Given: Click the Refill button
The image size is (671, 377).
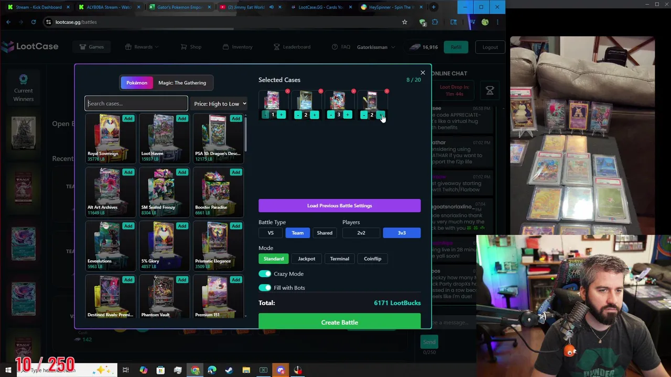Looking at the screenshot, I should [x=456, y=47].
